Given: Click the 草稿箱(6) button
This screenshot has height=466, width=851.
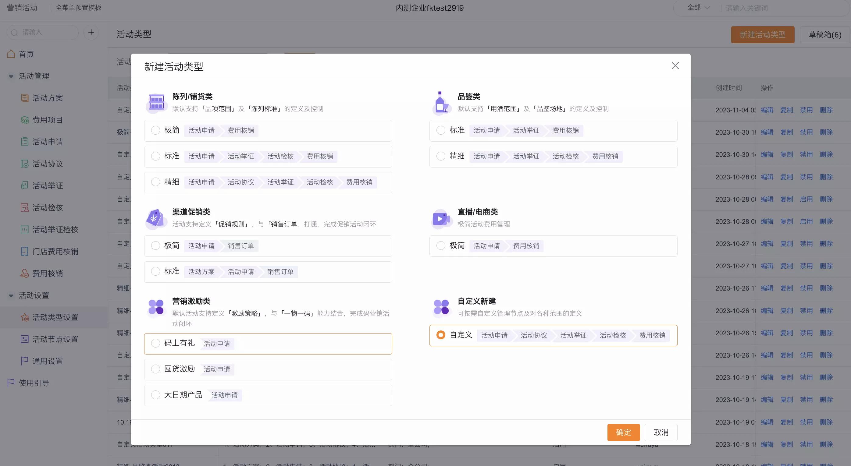Looking at the screenshot, I should point(824,34).
